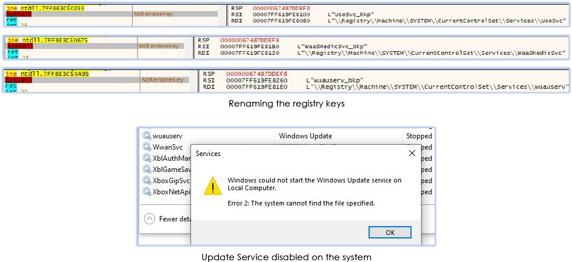Image resolution: width=572 pixels, height=262 pixels.
Task: Click the NtRenameKey comment in first panel
Action: 153,14
